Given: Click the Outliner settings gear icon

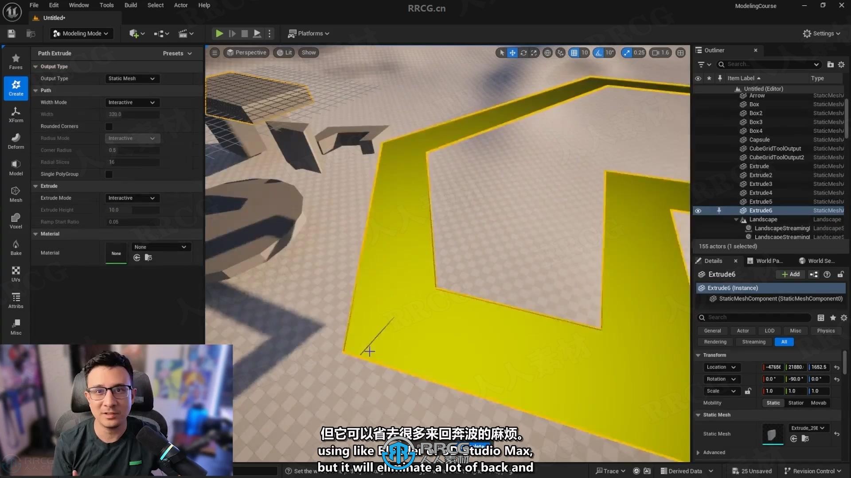Looking at the screenshot, I should tap(841, 65).
